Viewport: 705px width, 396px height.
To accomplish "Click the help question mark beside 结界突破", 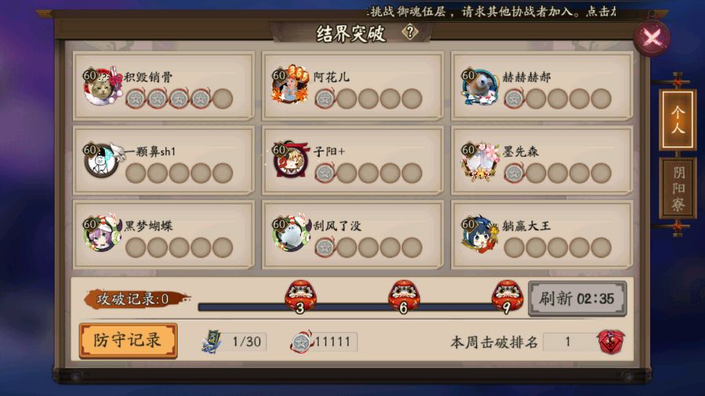I will pos(410,32).
